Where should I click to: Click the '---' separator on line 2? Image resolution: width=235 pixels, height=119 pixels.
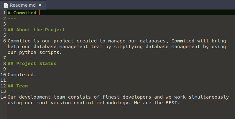click(12, 19)
